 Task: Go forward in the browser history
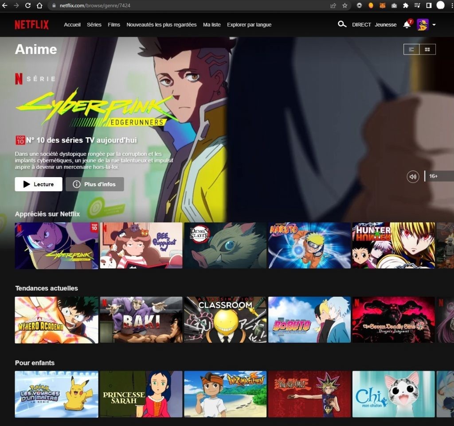16,5
